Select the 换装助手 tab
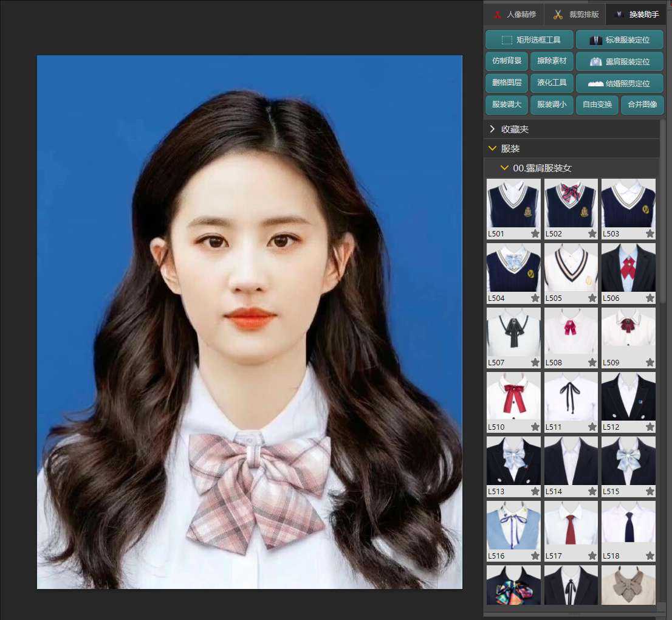 (x=636, y=15)
